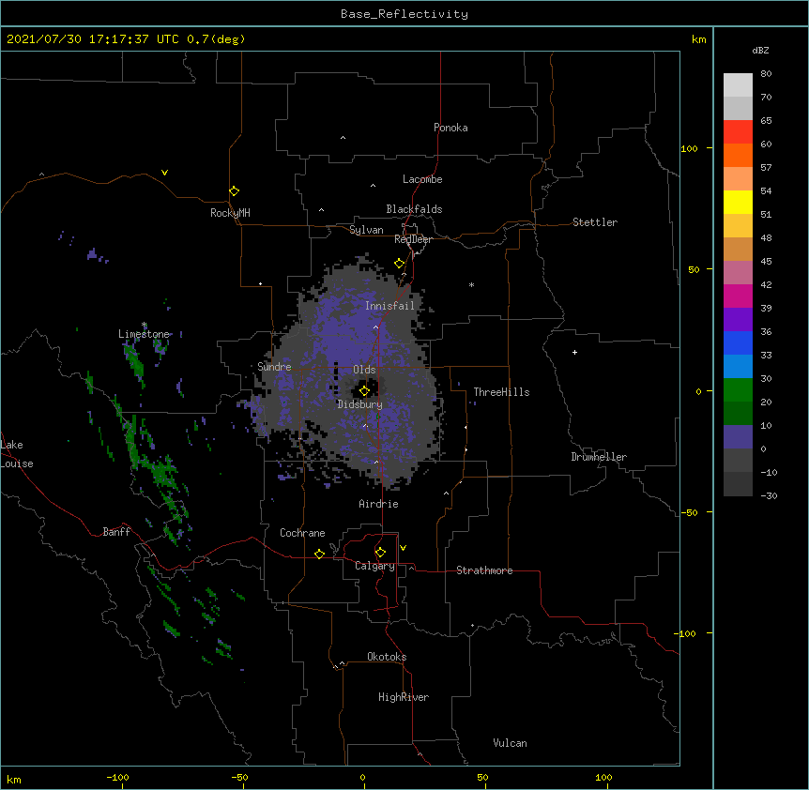The height and width of the screenshot is (790, 809).
Task: Click the Lake Louise label
Action: tap(17, 454)
